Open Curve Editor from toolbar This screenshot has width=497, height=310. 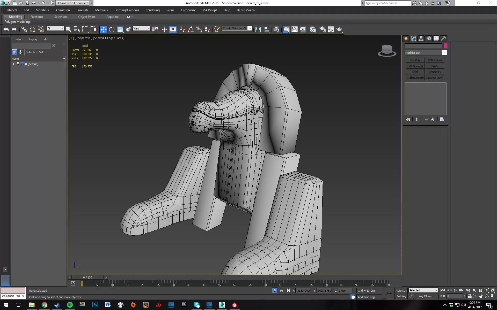click(295, 29)
